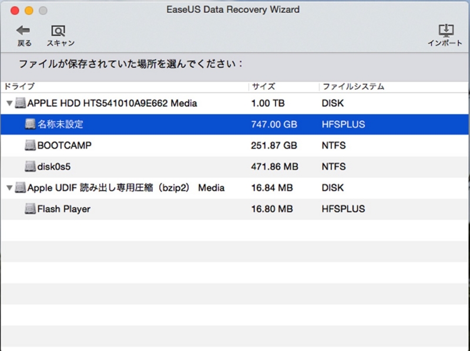Select the disk0s5 partition name
The image size is (470, 351).
click(x=53, y=167)
